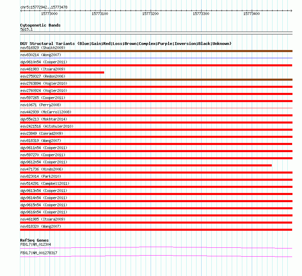Select variant nsv442939 (McCarroll2008) label

tap(46, 112)
